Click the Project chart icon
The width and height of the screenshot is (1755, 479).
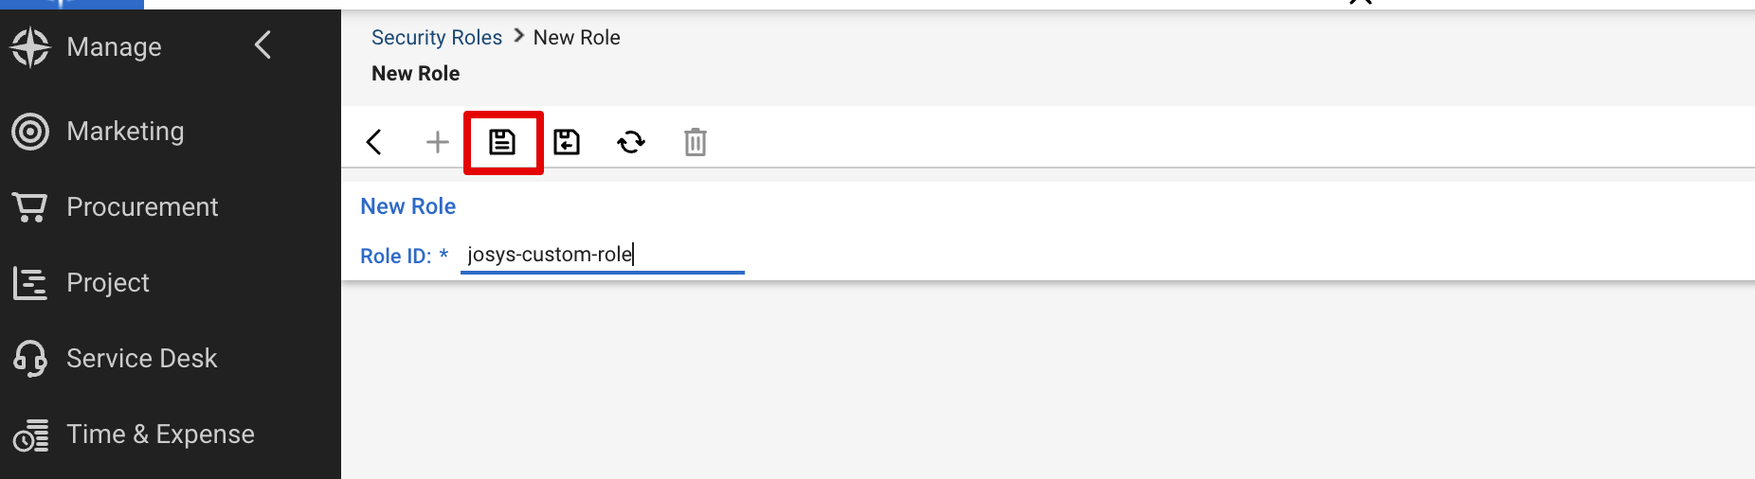click(30, 283)
